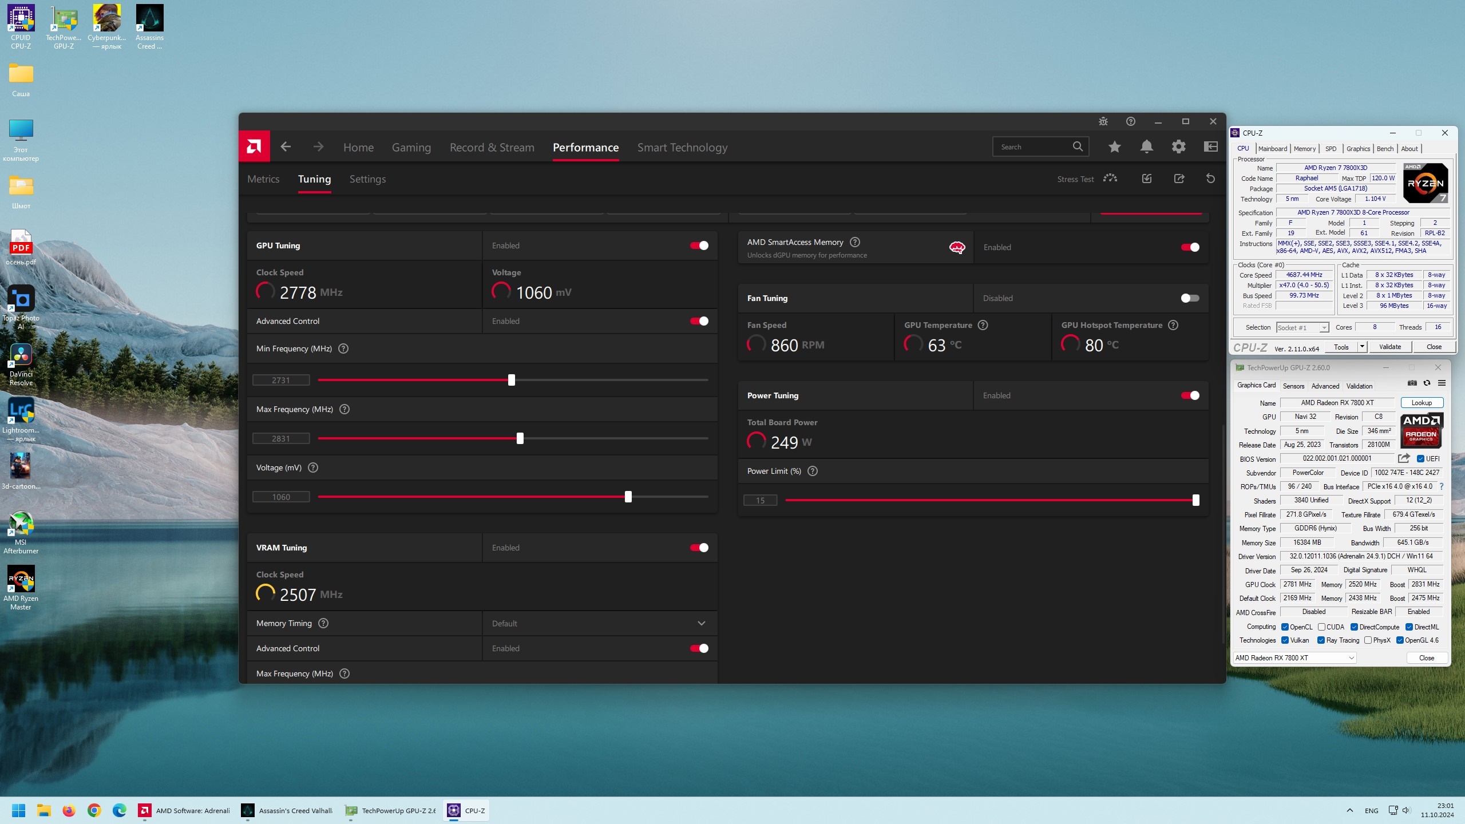Toggle Power Tuning switch

click(1190, 395)
